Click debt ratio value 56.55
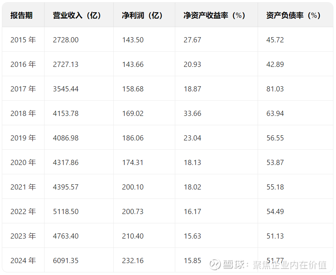This screenshot has width=336, height=275. click(275, 138)
